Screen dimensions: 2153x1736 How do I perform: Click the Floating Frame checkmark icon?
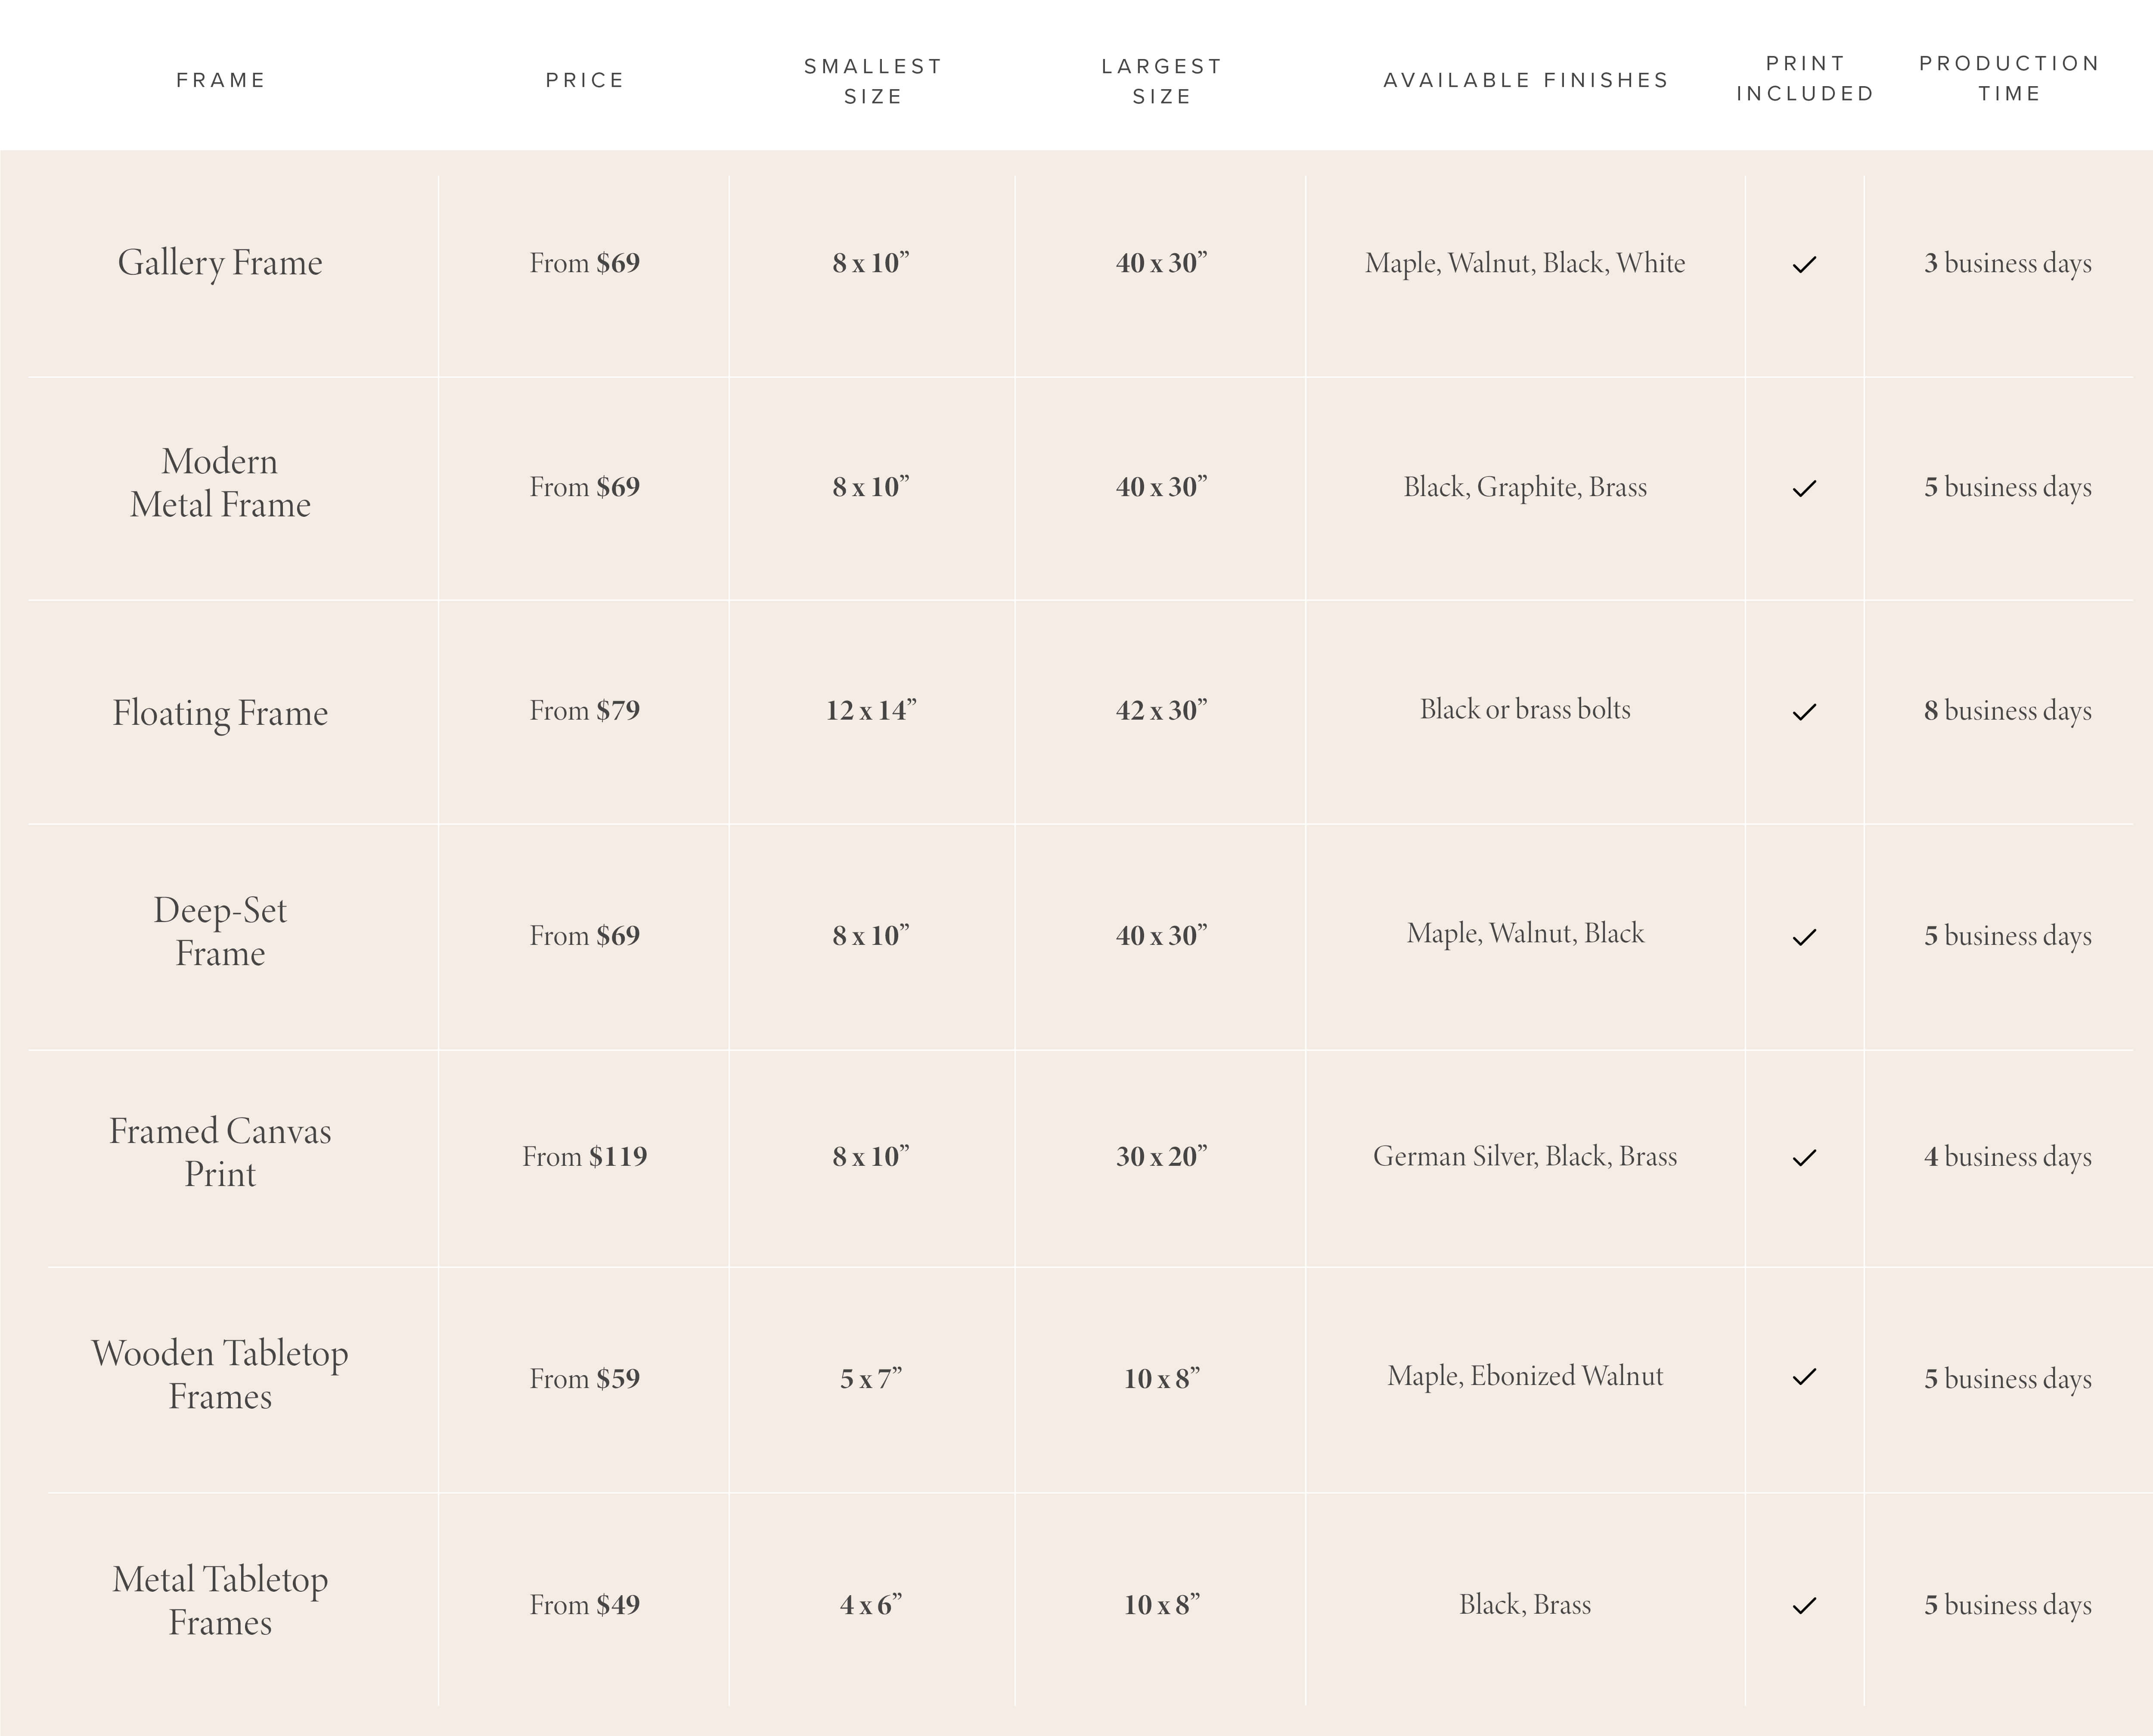point(1804,712)
